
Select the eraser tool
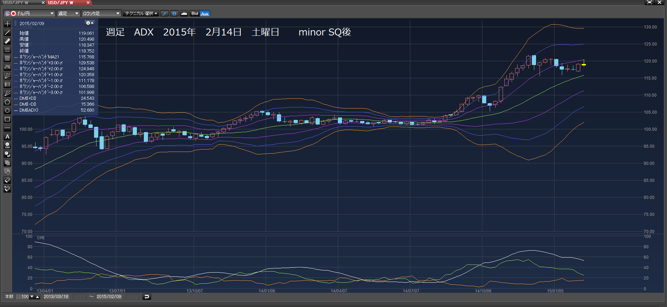coord(7,180)
